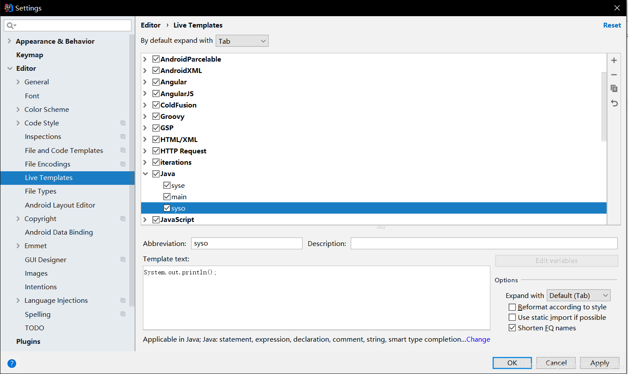Select the syso template row

[374, 208]
